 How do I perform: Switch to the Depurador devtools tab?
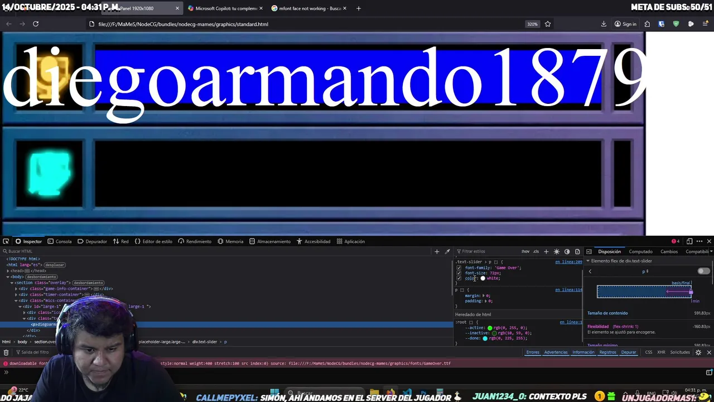[92, 241]
